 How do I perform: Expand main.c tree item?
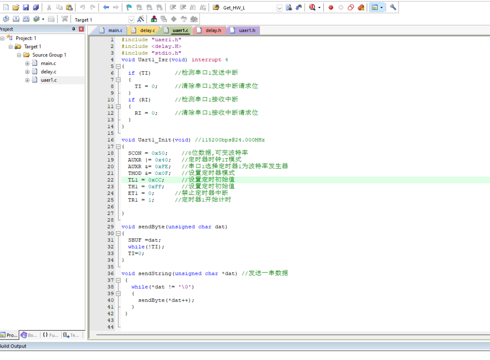pos(27,63)
